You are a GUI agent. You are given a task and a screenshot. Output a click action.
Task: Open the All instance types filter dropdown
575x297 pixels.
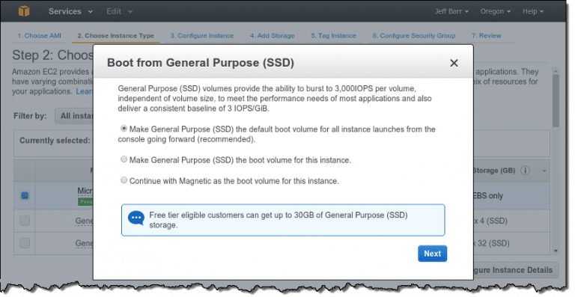pyautogui.click(x=74, y=116)
